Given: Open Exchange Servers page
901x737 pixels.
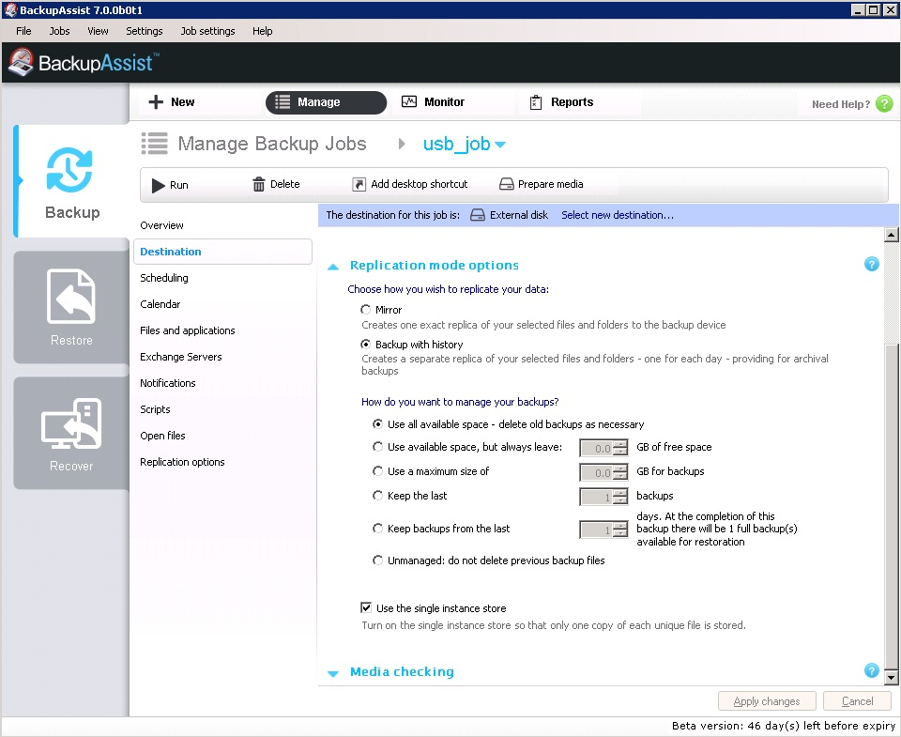Looking at the screenshot, I should click(180, 357).
